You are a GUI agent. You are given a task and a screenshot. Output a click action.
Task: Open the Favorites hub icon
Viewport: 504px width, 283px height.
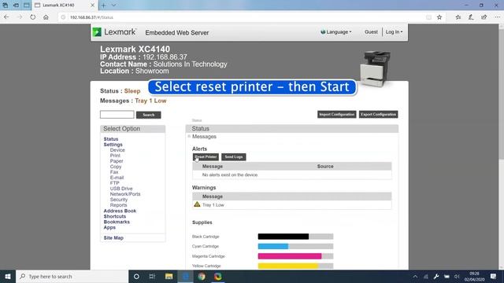click(x=458, y=17)
